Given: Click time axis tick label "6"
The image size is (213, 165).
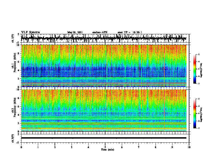Looking at the screenshot, I should coord(122,147).
